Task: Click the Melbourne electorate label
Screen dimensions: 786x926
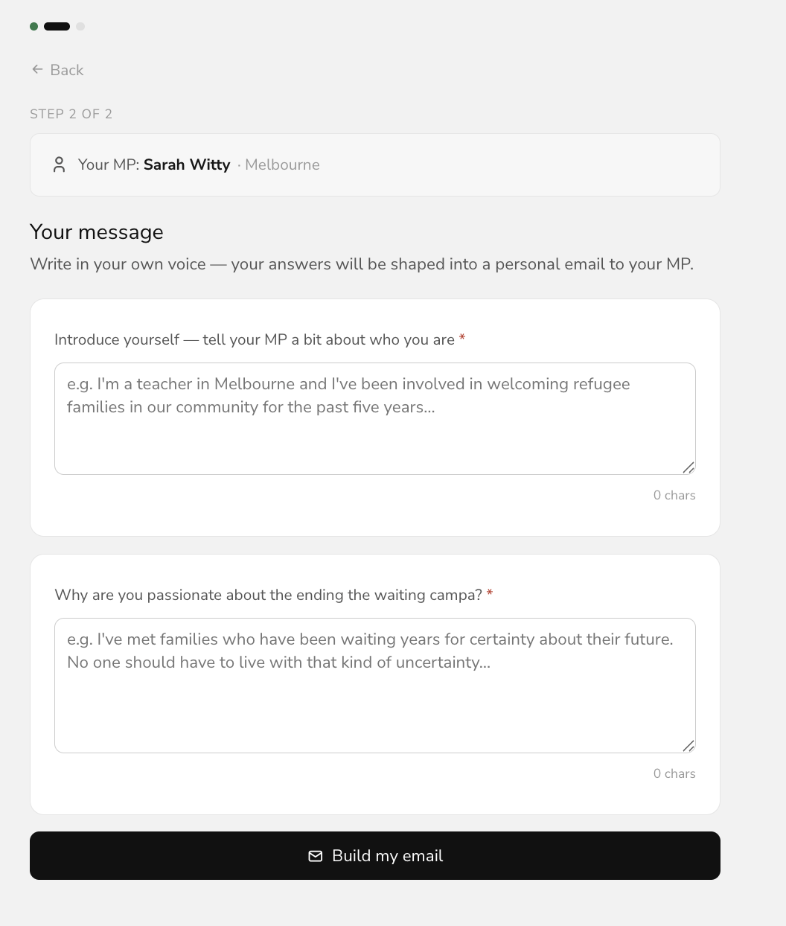Action: [x=282, y=165]
